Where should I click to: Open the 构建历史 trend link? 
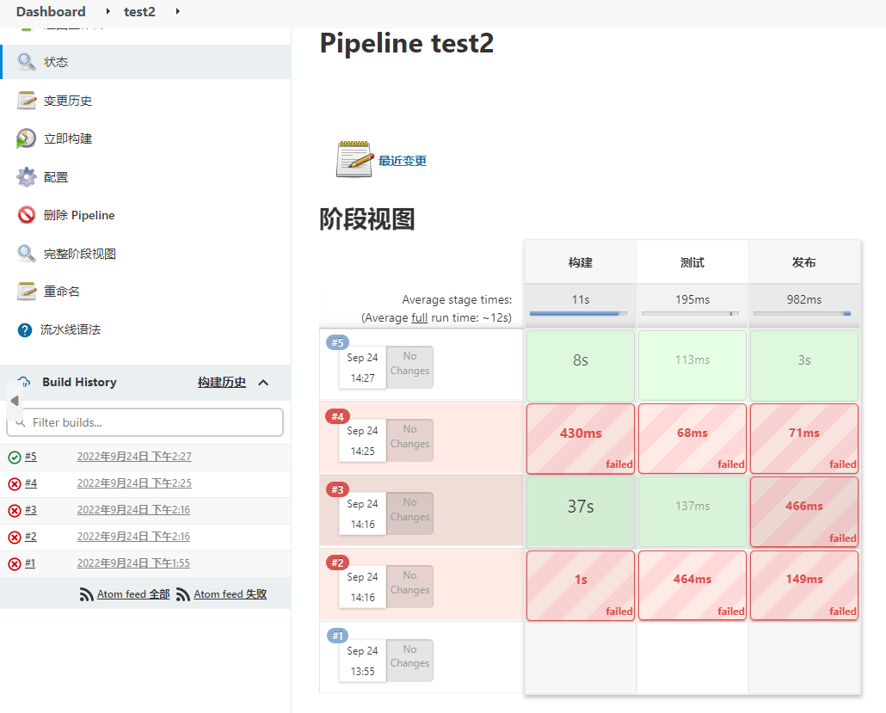click(221, 383)
